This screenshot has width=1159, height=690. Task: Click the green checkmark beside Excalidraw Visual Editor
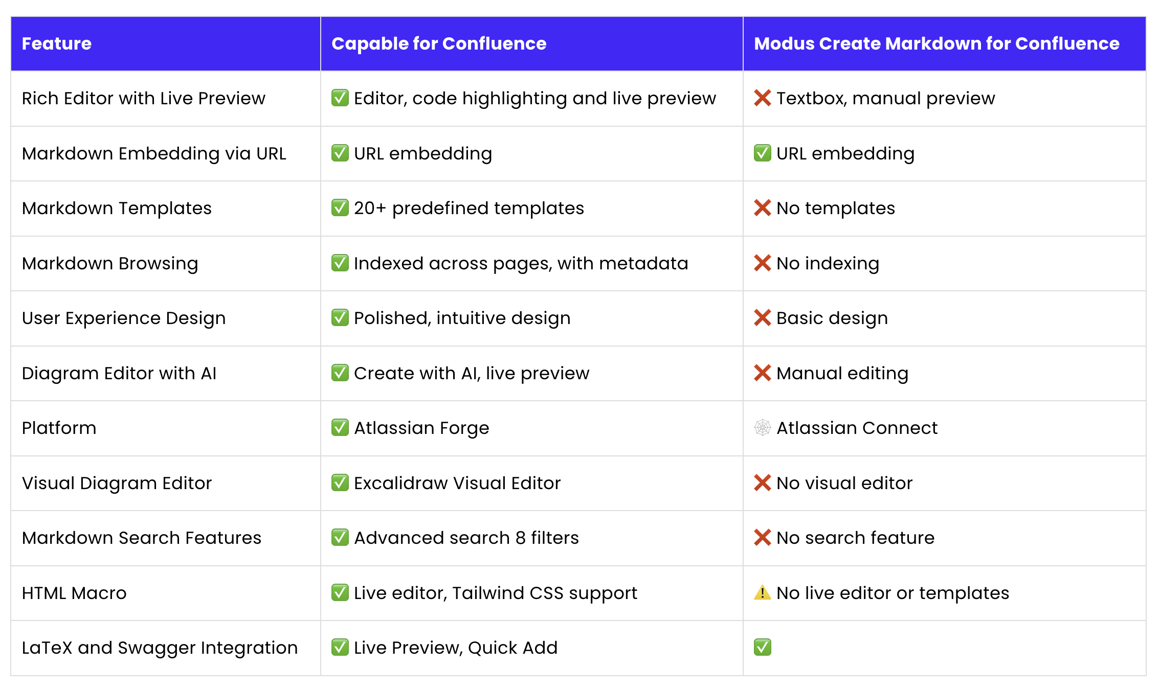340,482
